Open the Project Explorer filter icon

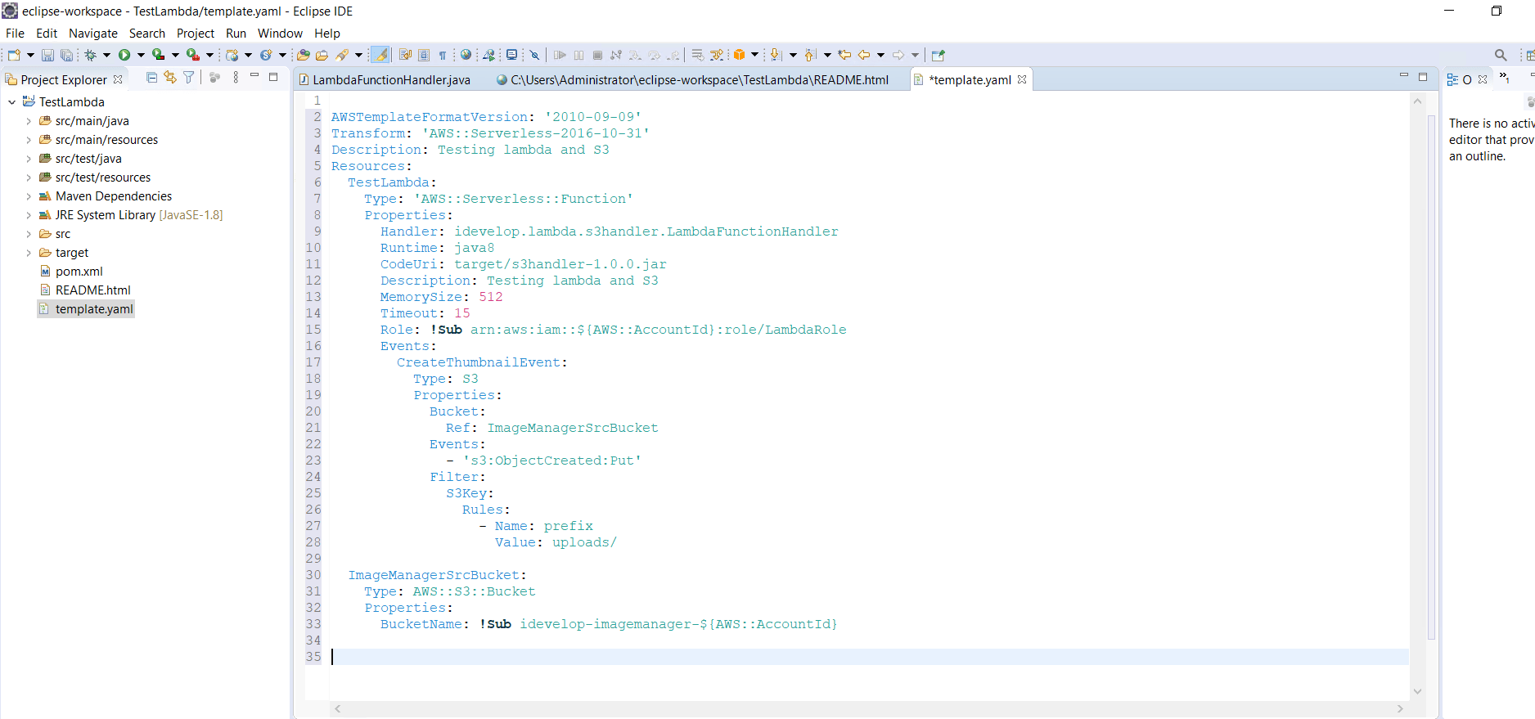[189, 77]
